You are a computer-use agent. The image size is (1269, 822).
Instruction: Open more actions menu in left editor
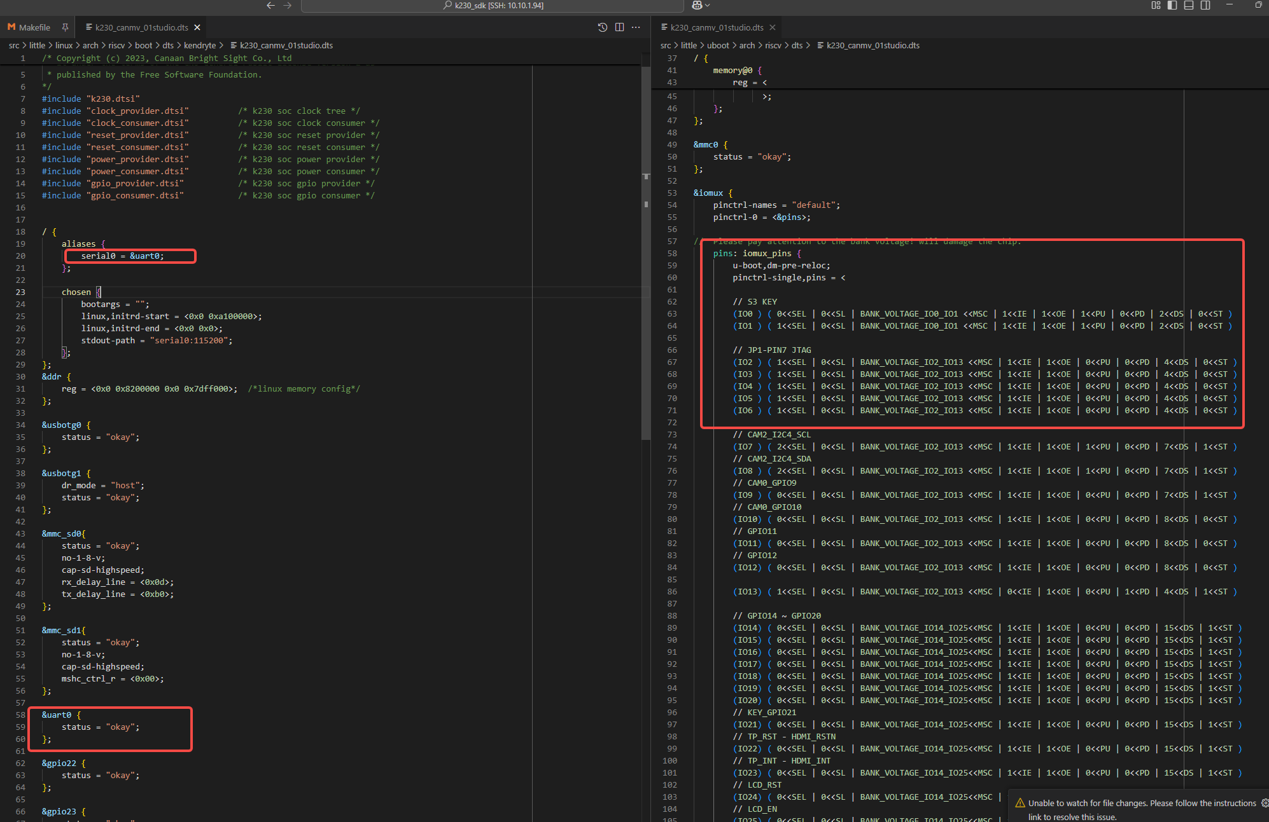[x=636, y=27]
